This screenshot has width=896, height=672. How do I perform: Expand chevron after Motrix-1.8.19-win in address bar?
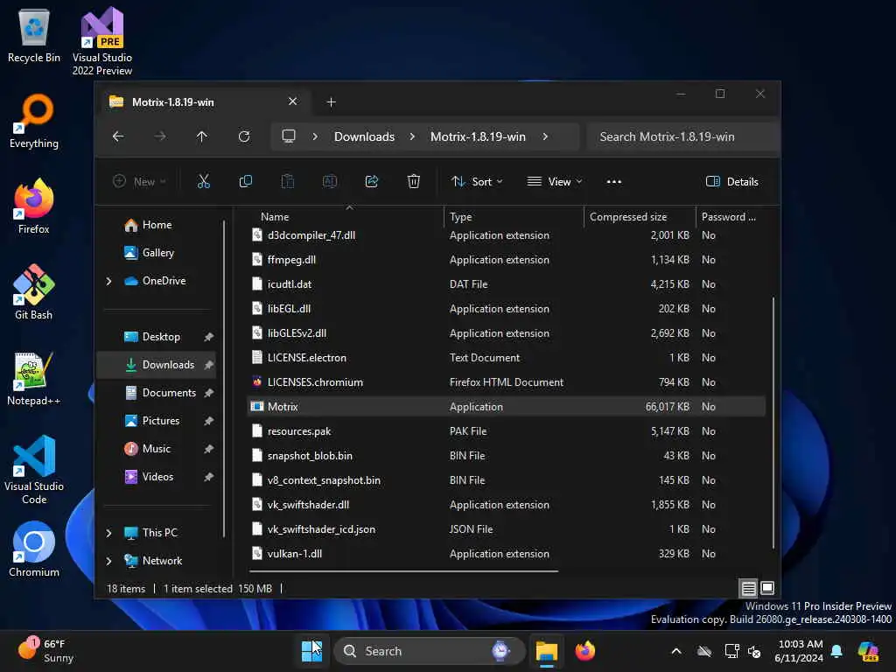click(545, 136)
